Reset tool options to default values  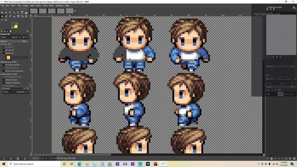point(25,158)
